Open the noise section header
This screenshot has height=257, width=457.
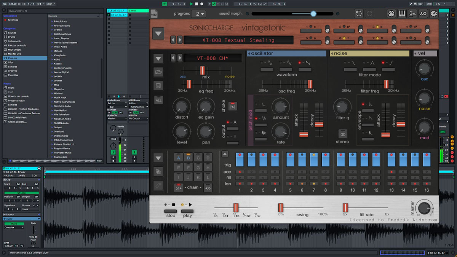tap(369, 54)
